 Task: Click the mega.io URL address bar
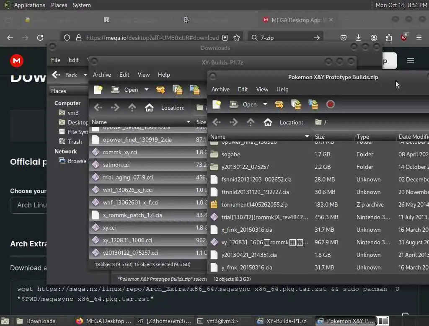(152, 37)
